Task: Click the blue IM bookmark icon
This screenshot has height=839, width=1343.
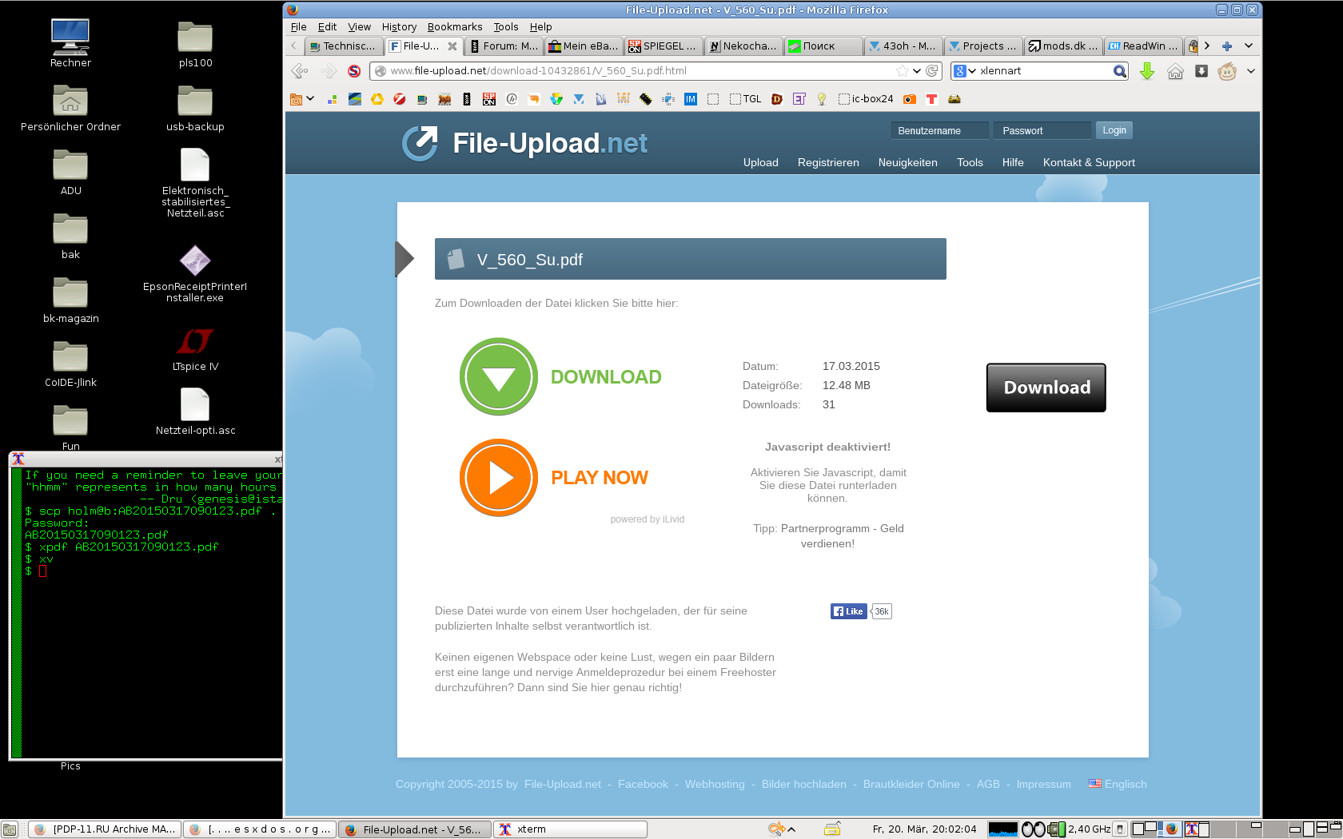Action: 691,99
